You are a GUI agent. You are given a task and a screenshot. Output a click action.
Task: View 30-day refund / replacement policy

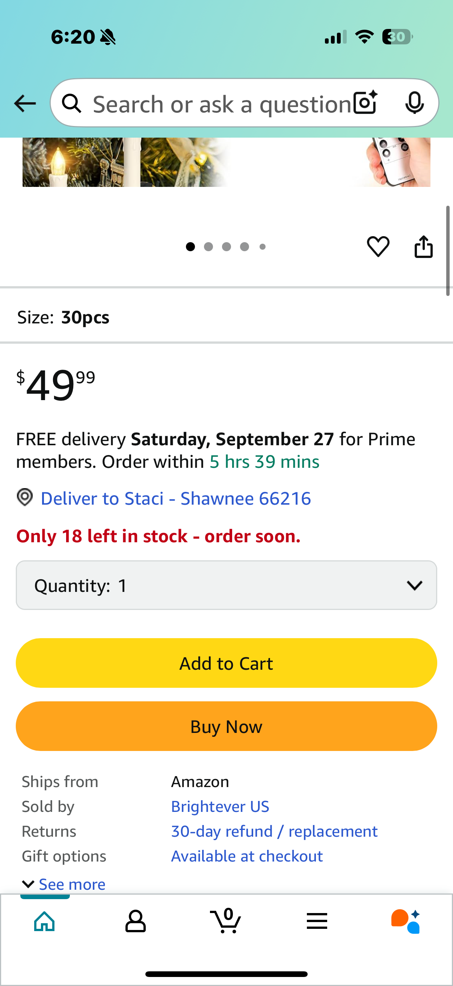274,831
